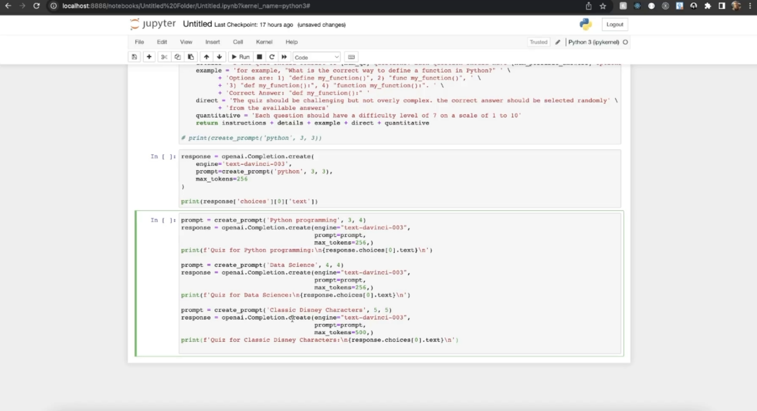Open the command palette keyboard icon
Viewport: 757px width, 411px height.
[351, 57]
